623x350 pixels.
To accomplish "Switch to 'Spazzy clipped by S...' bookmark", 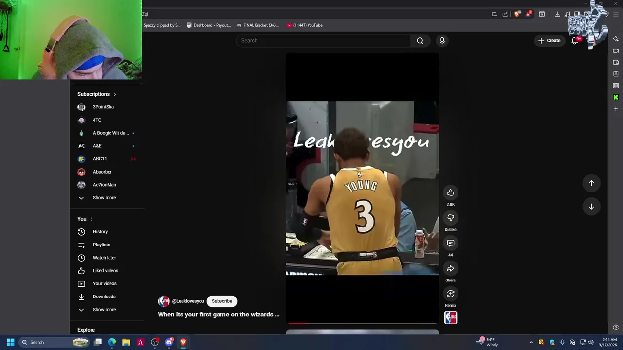I will click(163, 25).
